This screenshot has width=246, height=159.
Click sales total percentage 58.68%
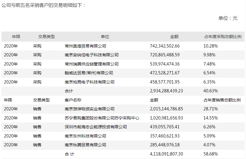point(211,154)
